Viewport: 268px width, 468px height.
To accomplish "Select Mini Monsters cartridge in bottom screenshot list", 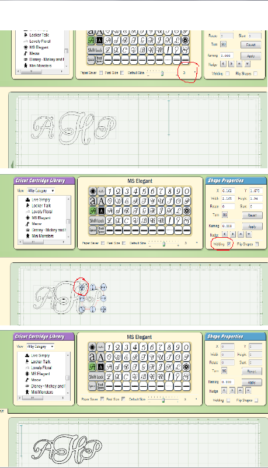I will [42, 392].
